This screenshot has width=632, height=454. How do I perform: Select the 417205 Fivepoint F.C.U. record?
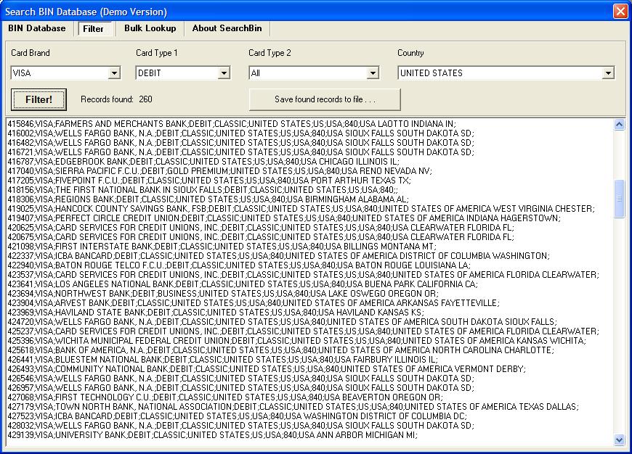coord(209,181)
